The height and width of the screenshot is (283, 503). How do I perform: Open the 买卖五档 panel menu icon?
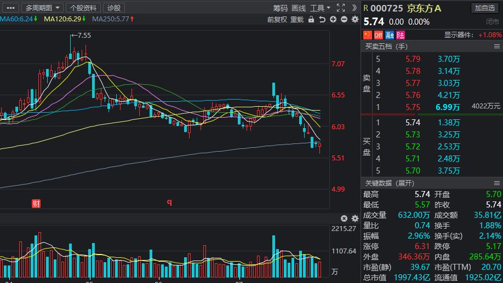pyautogui.click(x=496, y=47)
